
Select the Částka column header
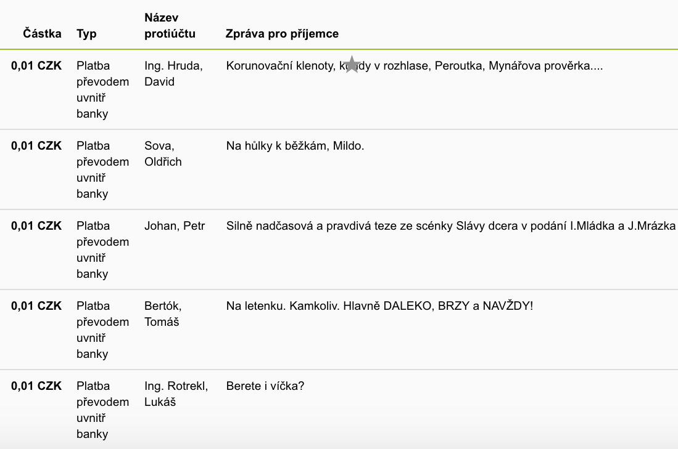[x=42, y=34]
